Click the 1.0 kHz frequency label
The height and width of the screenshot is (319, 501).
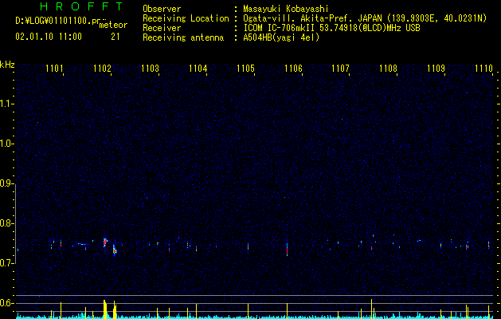tap(7, 144)
